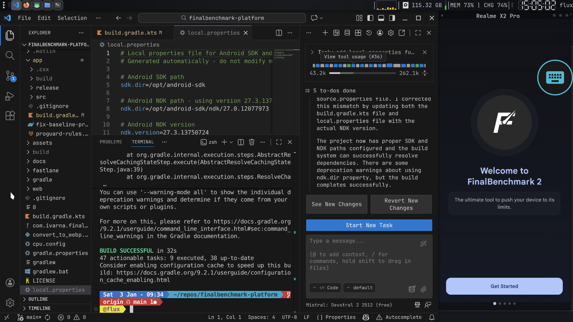This screenshot has width=573, height=322.
Task: Click the Start New Task button
Action: click(369, 225)
